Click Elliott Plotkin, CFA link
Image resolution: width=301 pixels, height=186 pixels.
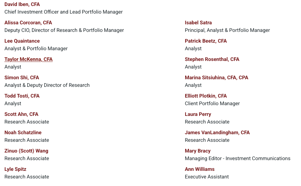pos(206,96)
